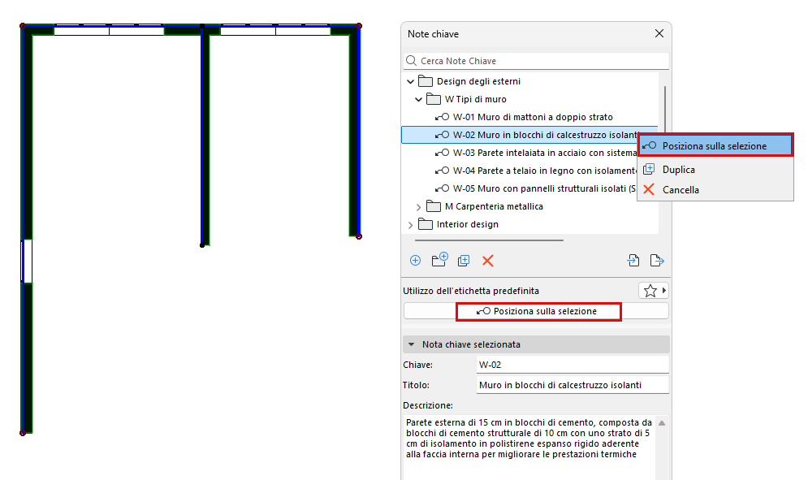Click the middle interior wall in the plan

[205, 139]
